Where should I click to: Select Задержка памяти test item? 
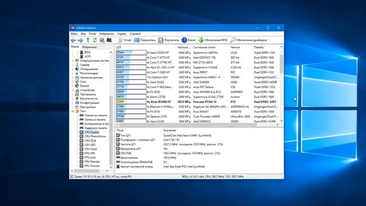[96, 128]
